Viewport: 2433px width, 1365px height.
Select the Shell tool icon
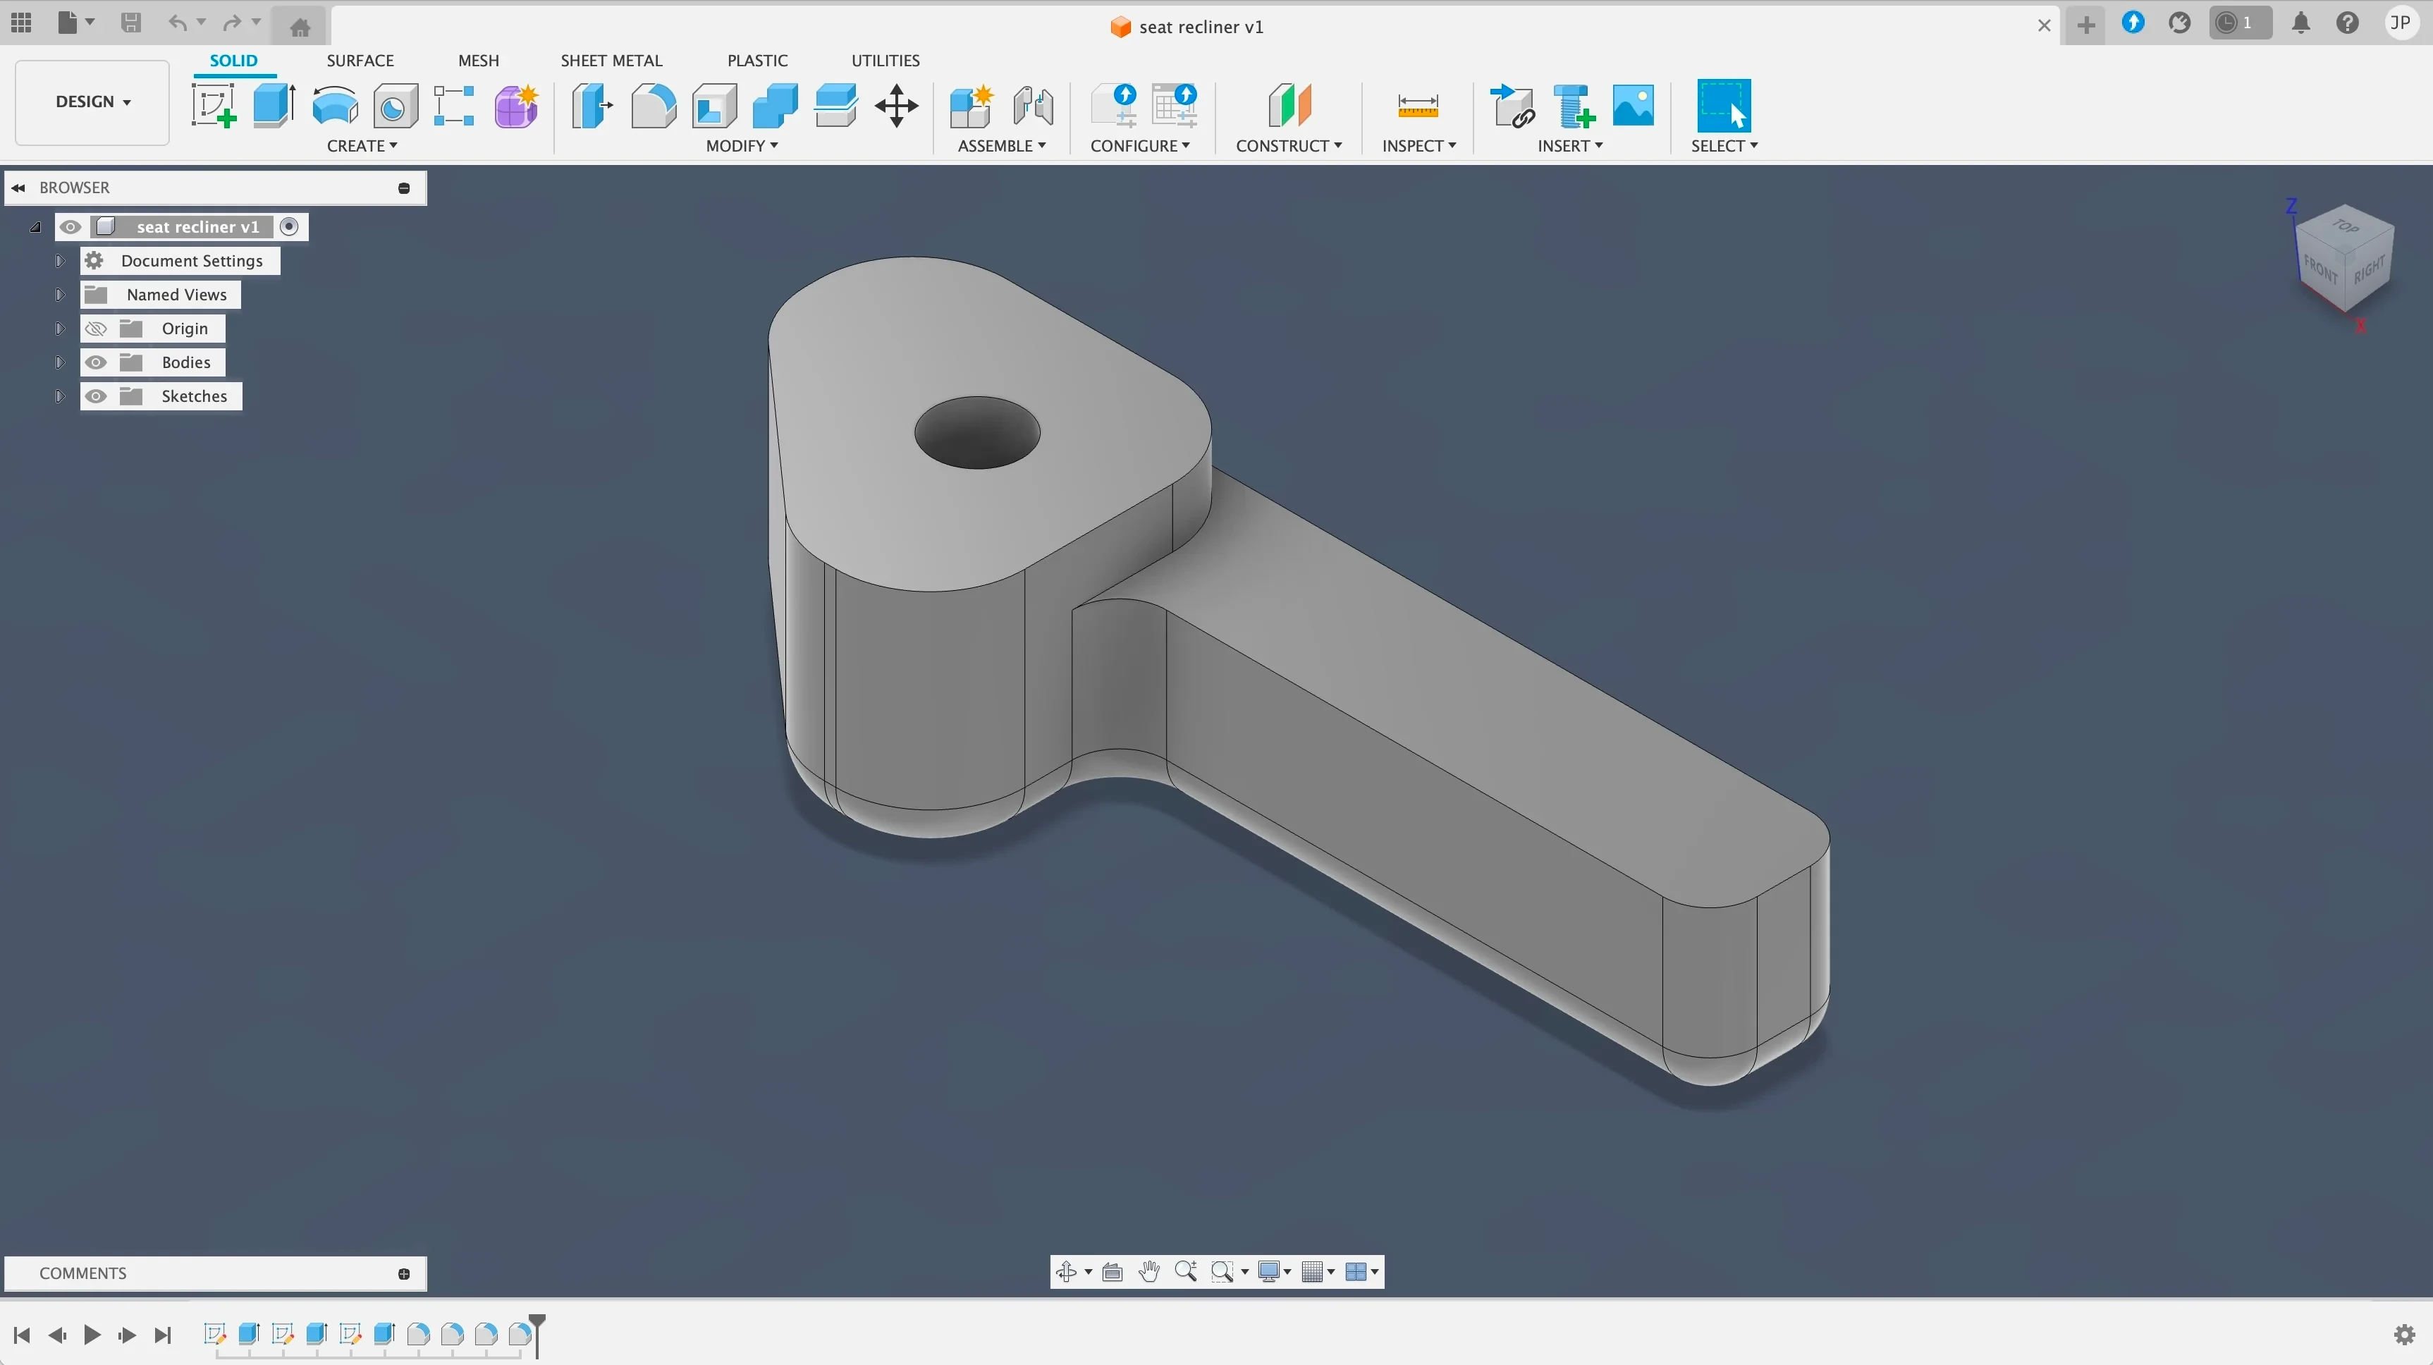tap(715, 105)
